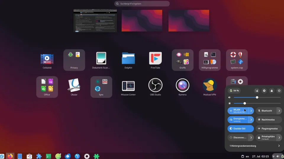Launch OBS Studio from the app grid
Image resolution: width=284 pixels, height=159 pixels.
[155, 85]
